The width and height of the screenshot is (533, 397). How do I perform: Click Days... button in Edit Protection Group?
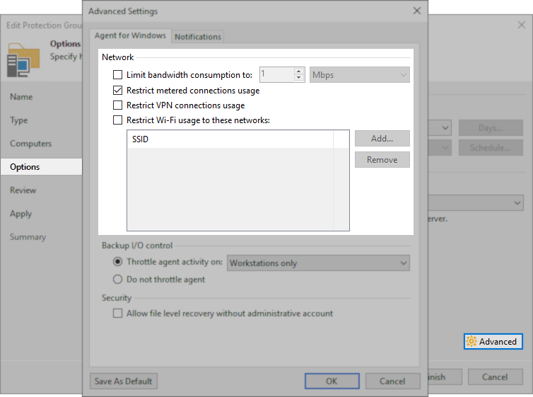pyautogui.click(x=491, y=128)
